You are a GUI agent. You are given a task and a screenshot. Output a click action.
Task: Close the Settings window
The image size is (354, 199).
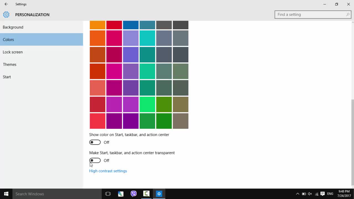[x=348, y=4]
